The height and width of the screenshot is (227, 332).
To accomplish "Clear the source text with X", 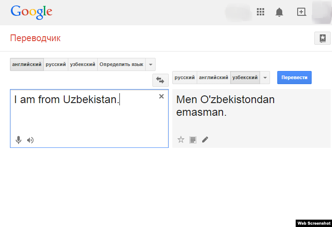I will (161, 96).
